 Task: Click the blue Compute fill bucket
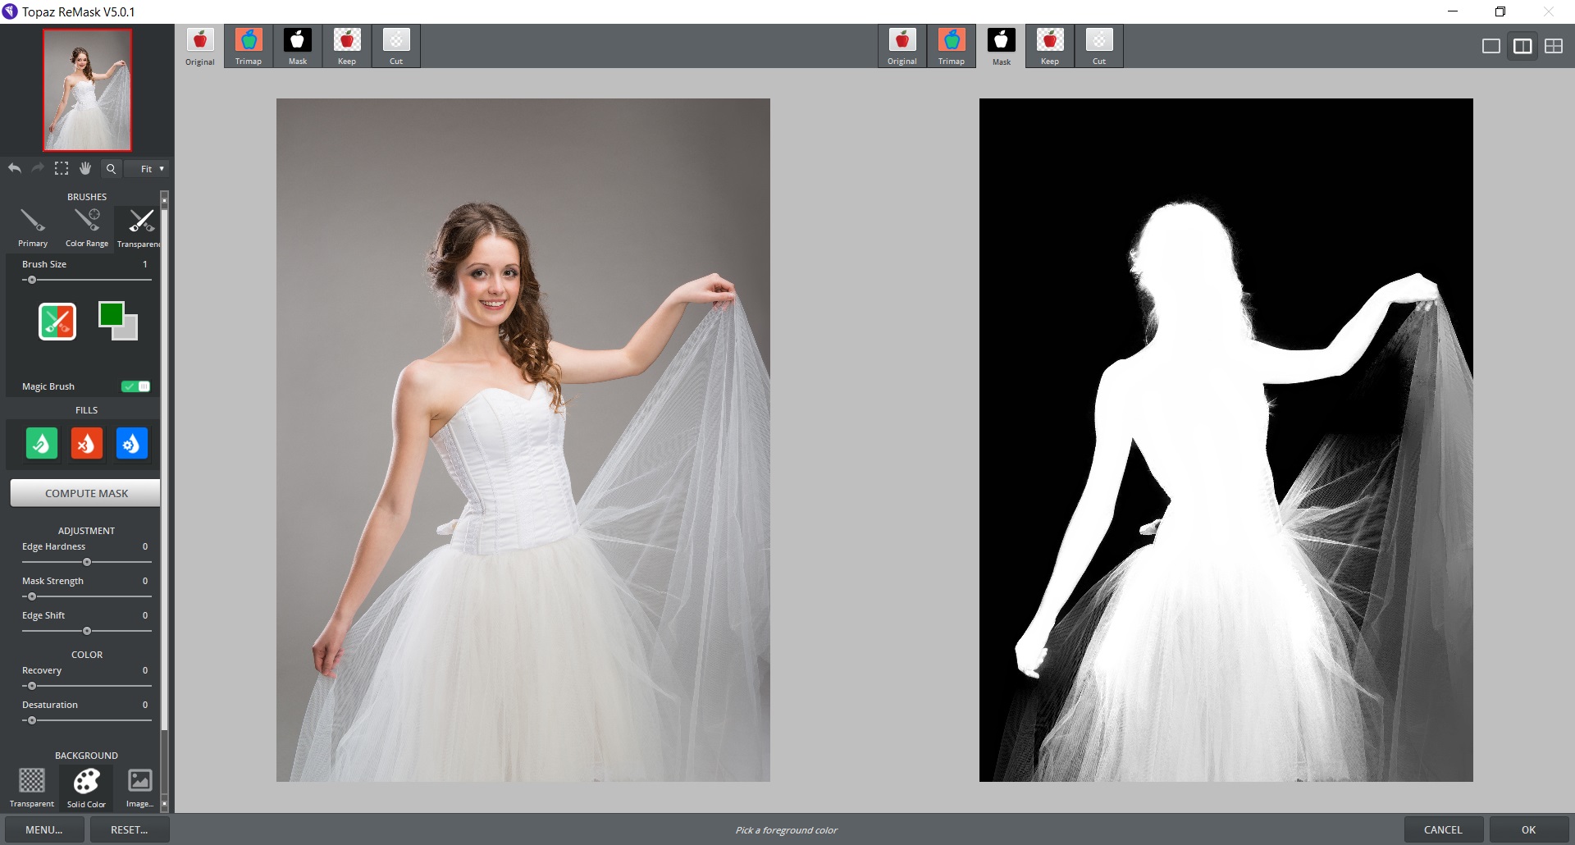pyautogui.click(x=132, y=444)
